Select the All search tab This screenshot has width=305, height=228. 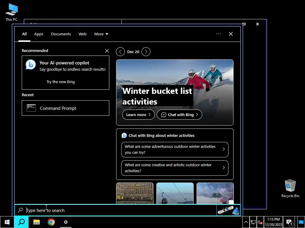tap(24, 34)
